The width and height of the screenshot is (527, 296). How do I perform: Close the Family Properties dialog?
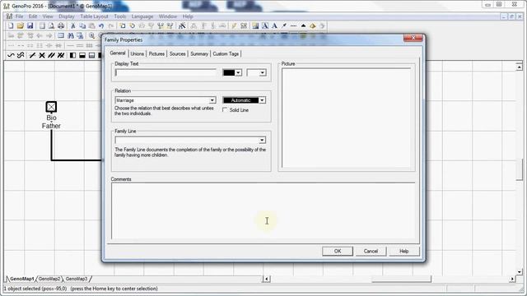413,38
